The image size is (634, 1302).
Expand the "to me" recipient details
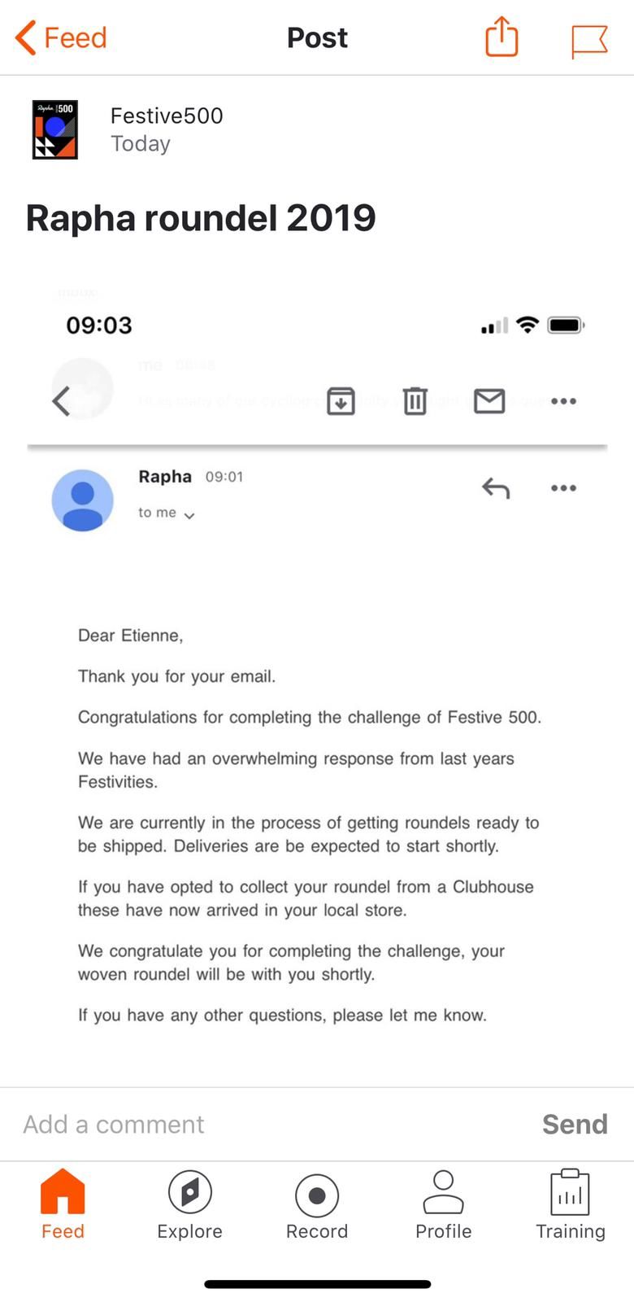(x=167, y=513)
